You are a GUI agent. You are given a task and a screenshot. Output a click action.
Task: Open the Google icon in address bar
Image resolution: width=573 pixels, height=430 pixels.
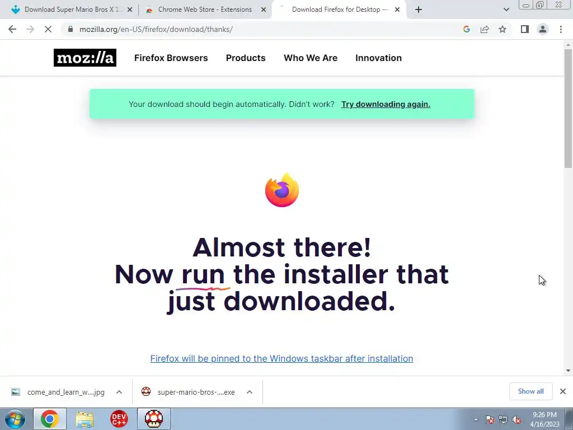466,29
